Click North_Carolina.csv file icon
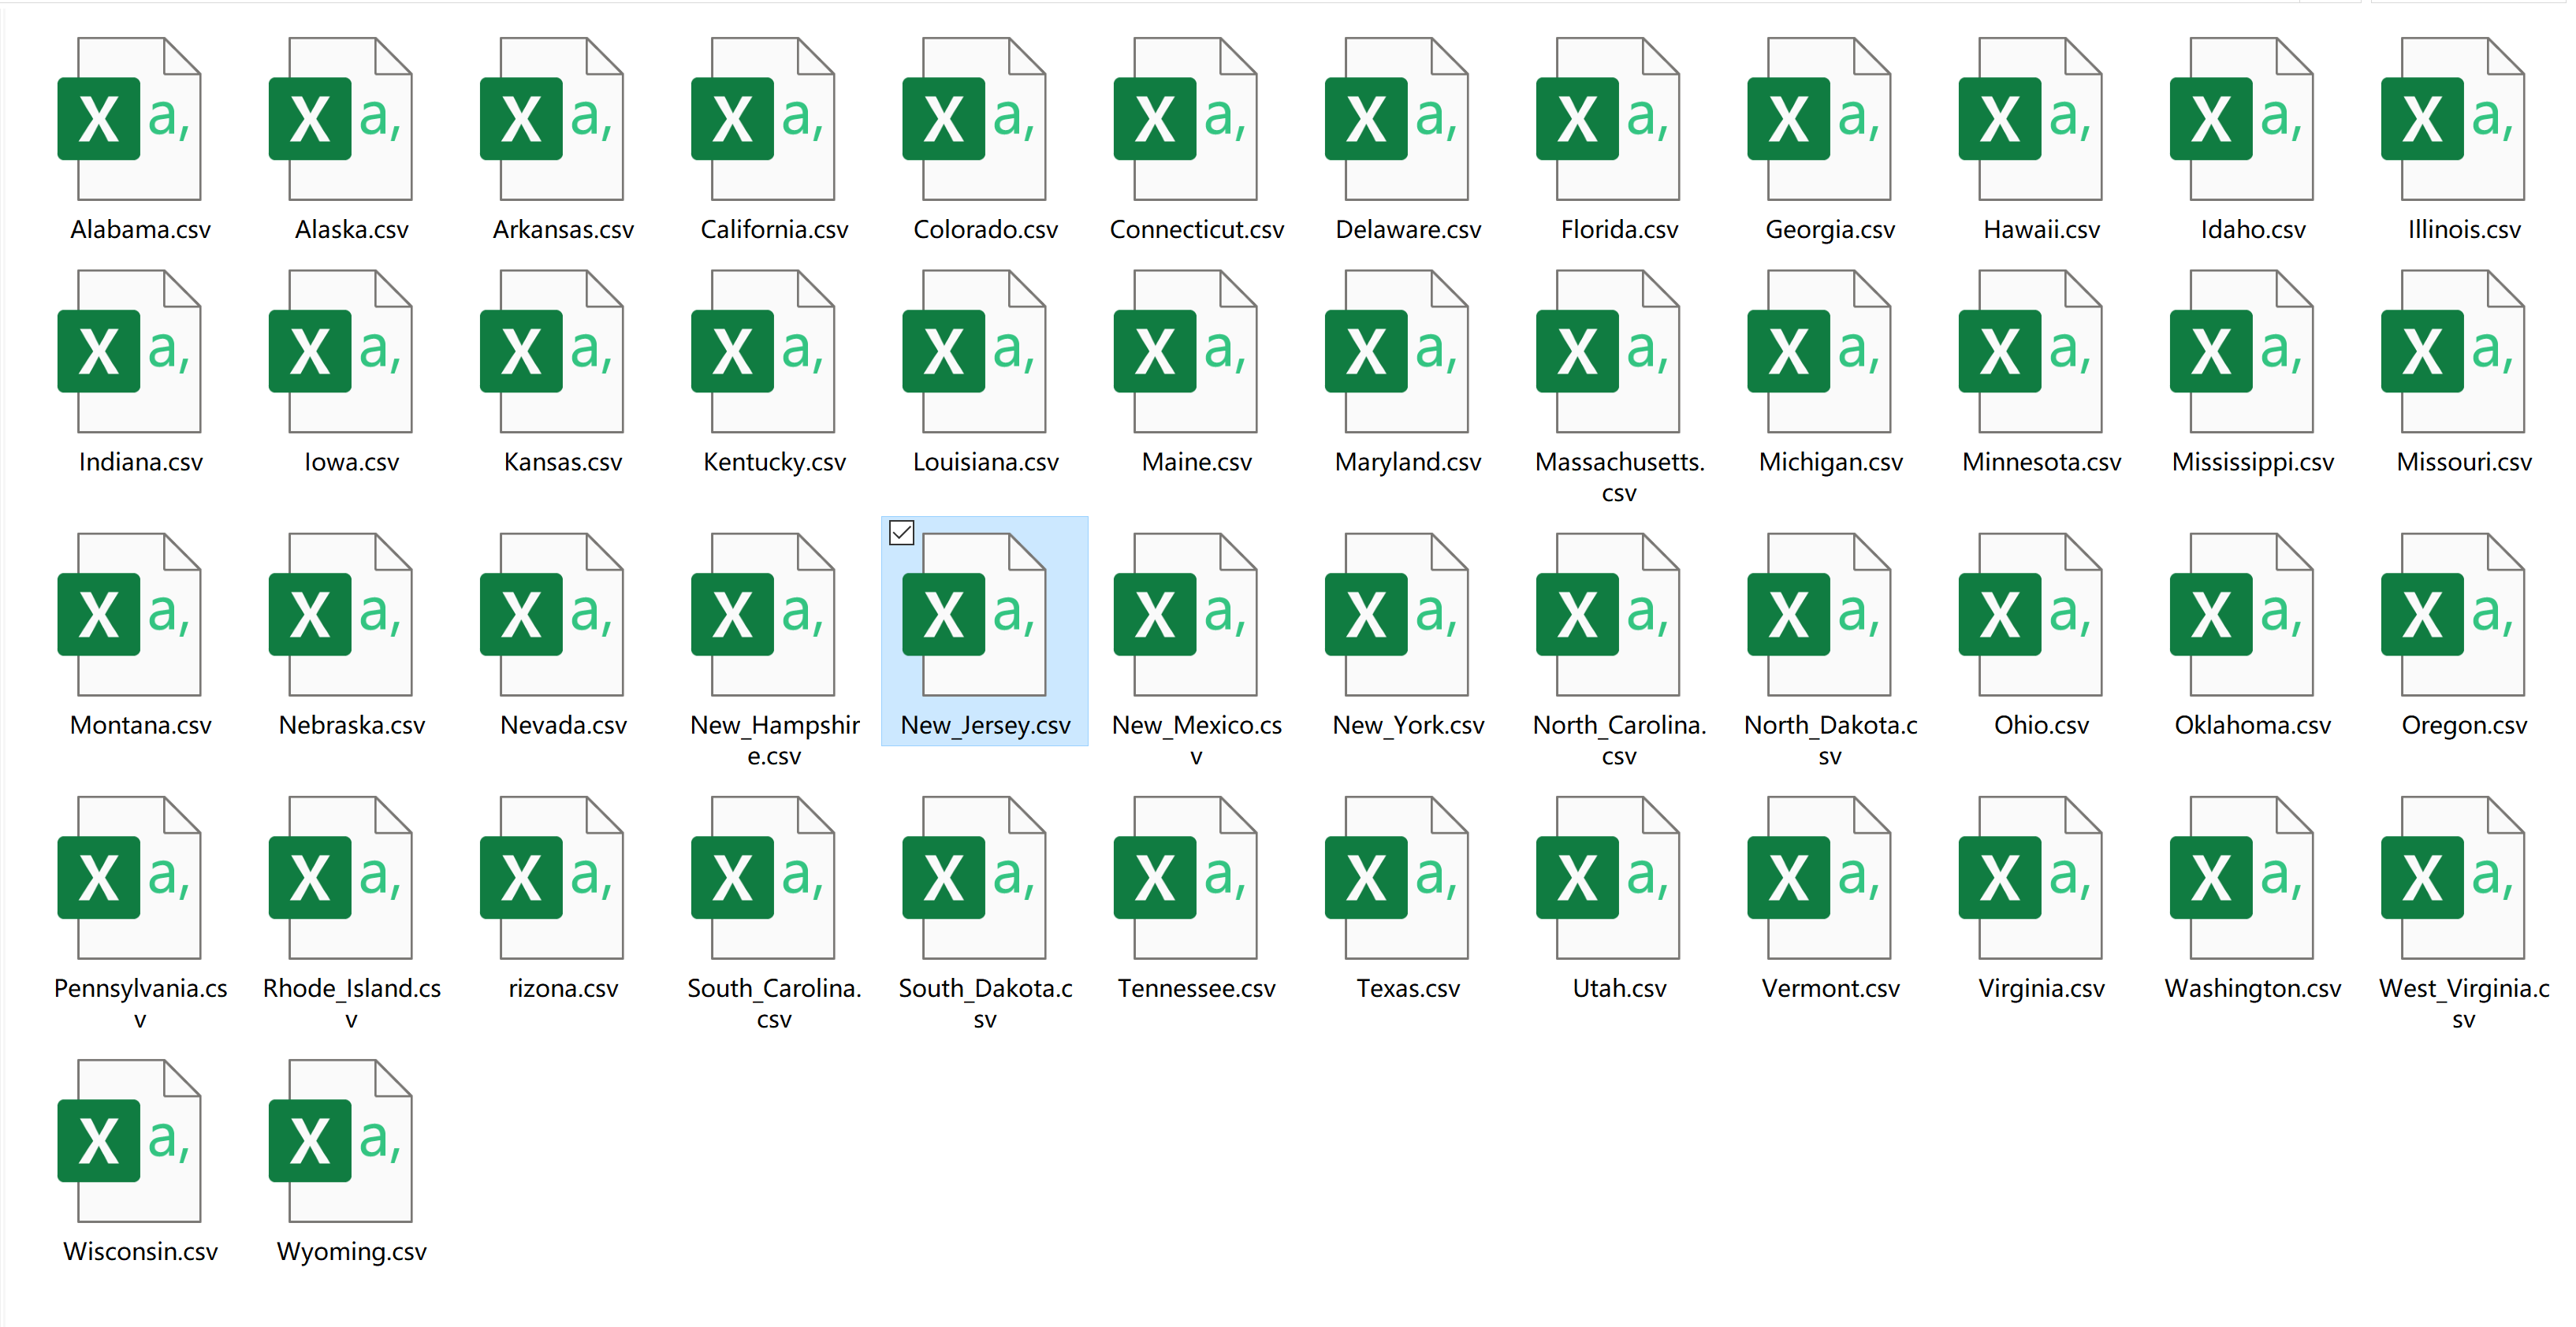This screenshot has width=2576, height=1327. click(1608, 614)
